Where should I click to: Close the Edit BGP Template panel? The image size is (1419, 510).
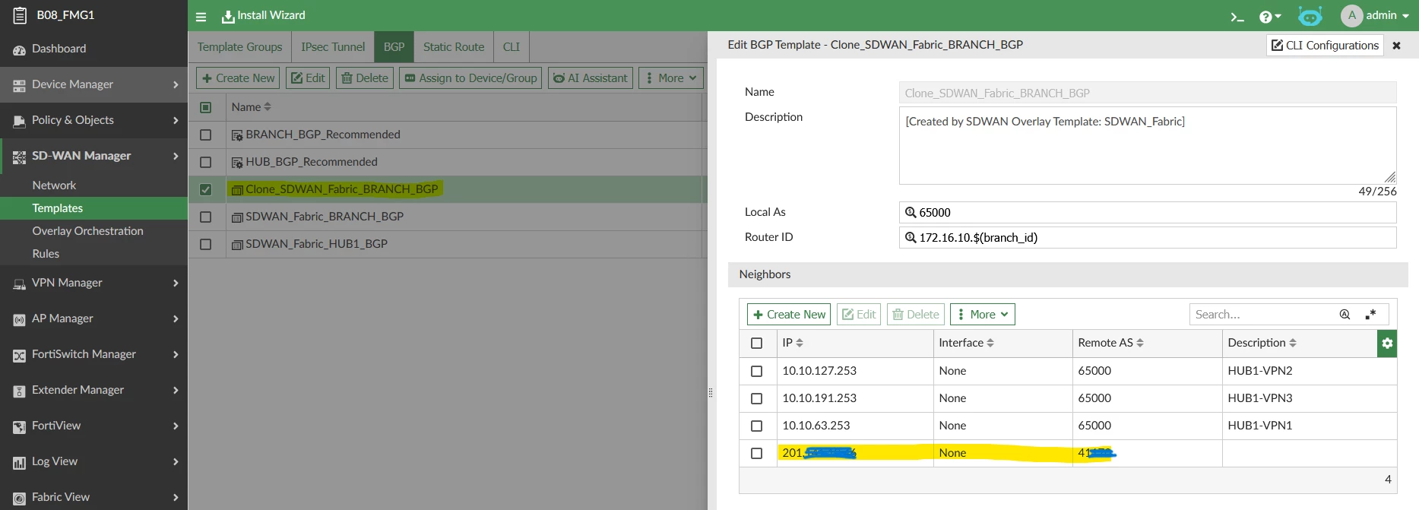click(x=1396, y=46)
